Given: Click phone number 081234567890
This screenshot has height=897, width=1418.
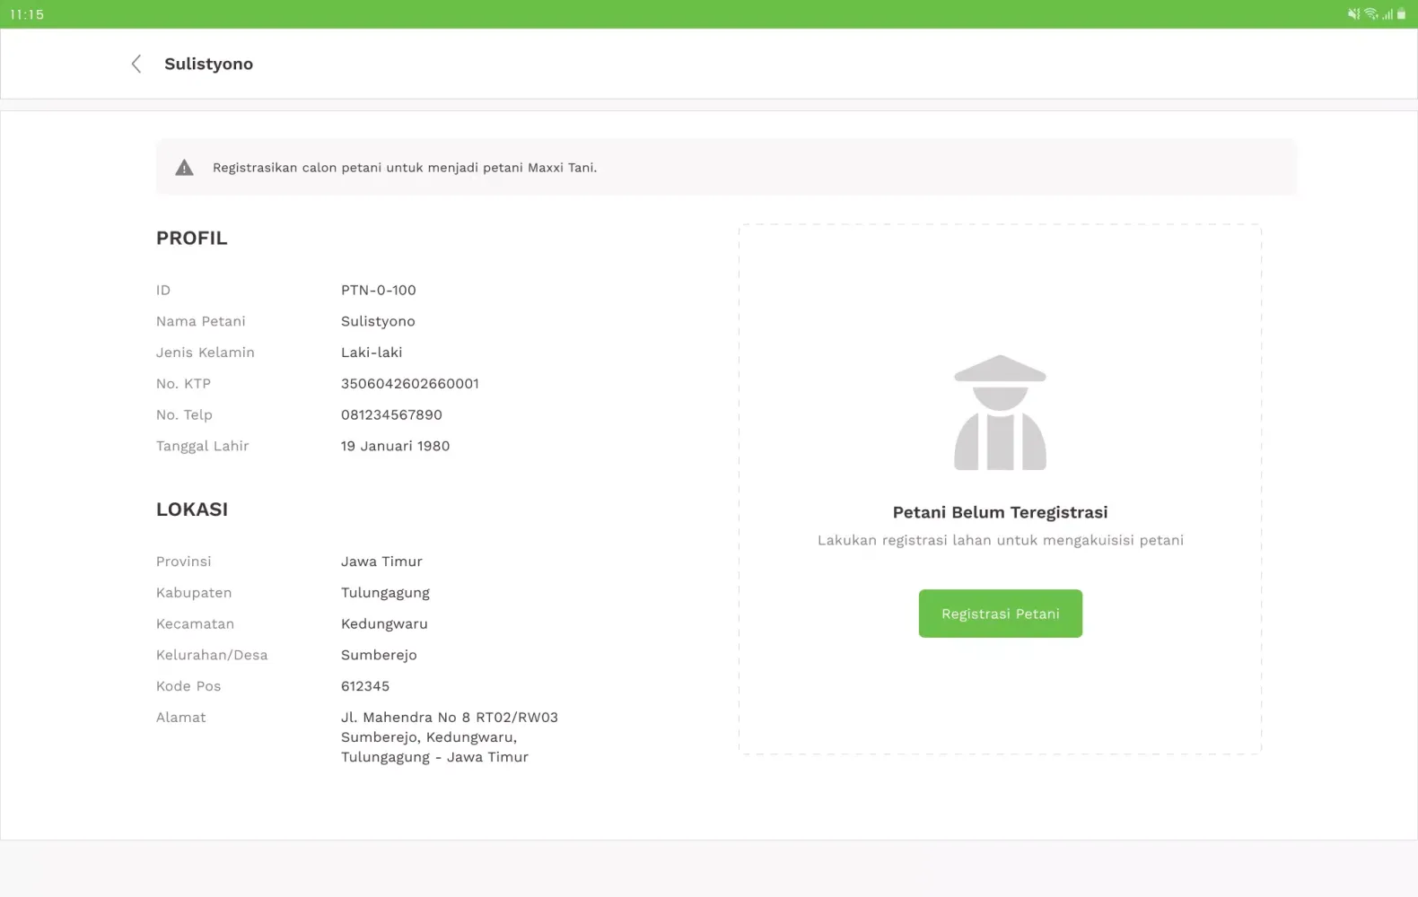Looking at the screenshot, I should coord(391,414).
